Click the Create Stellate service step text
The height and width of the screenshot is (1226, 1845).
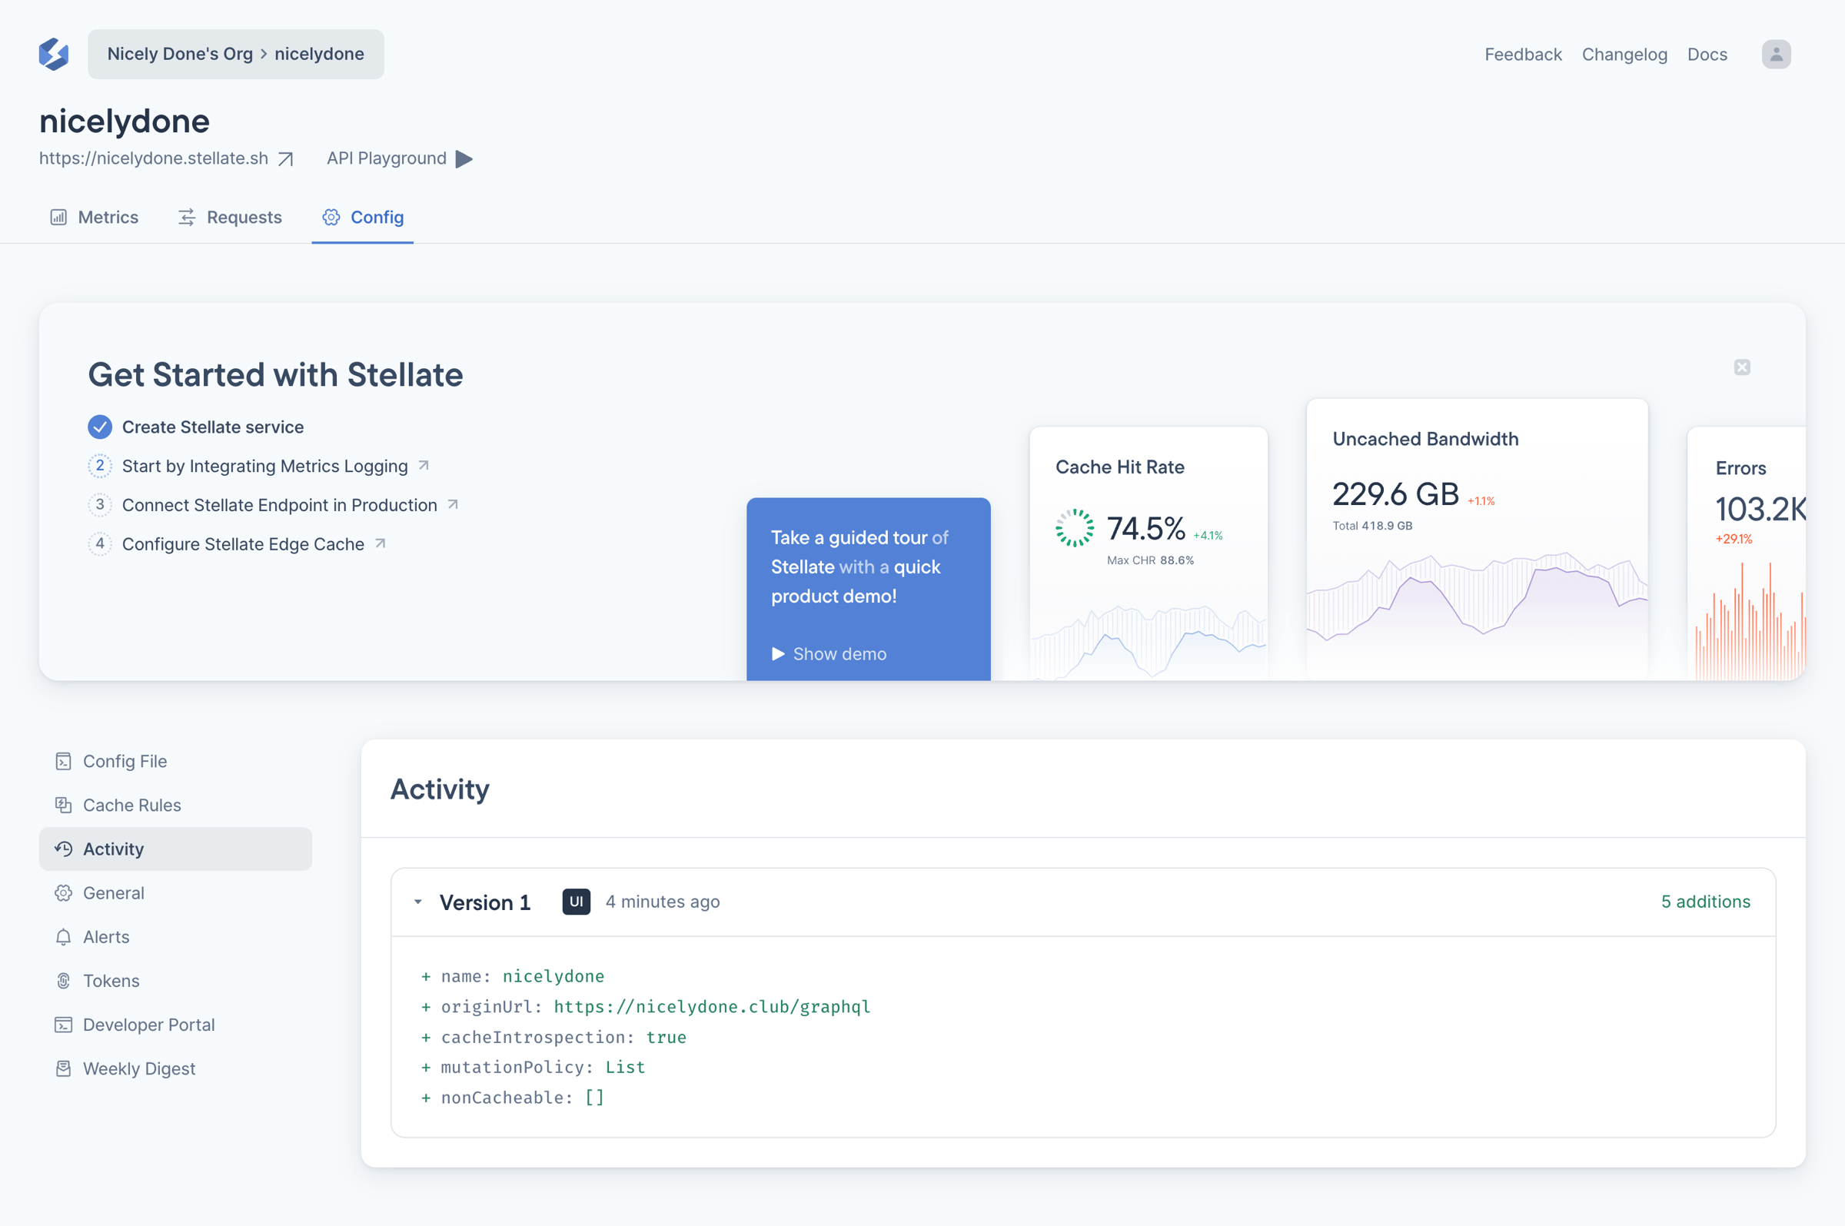click(213, 427)
